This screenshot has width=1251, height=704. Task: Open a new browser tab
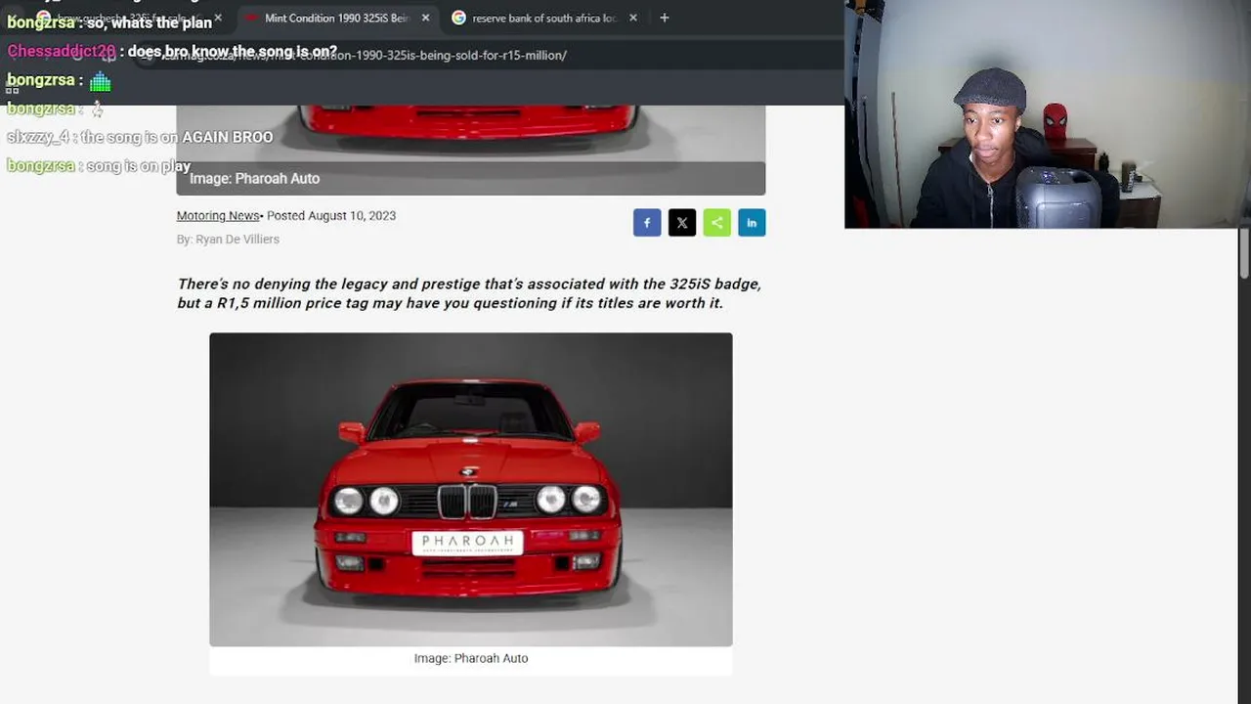(665, 18)
